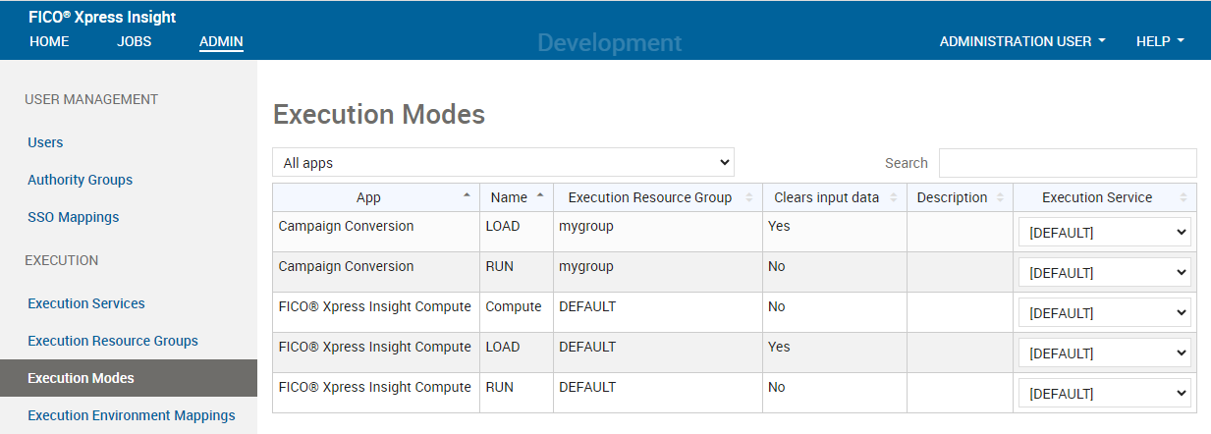Open Execution Service dropdown for Campaign Conversion LOAD
Image resolution: width=1211 pixels, height=434 pixels.
(x=1104, y=233)
